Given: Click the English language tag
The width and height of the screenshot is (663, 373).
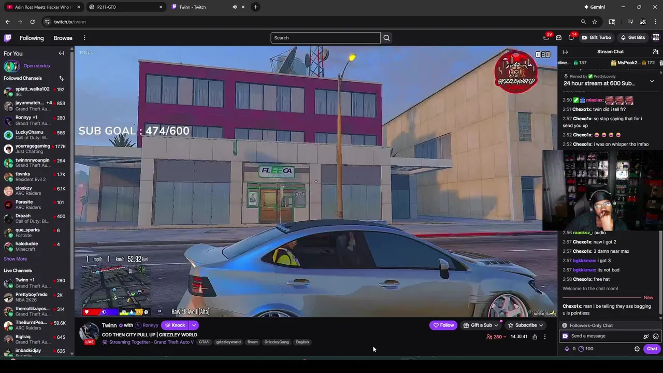Looking at the screenshot, I should 302,342.
